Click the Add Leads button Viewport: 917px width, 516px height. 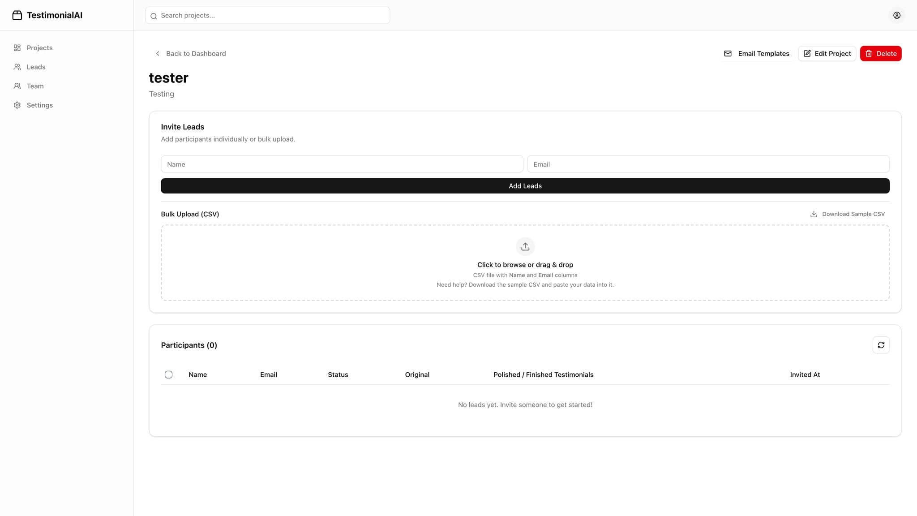525,186
